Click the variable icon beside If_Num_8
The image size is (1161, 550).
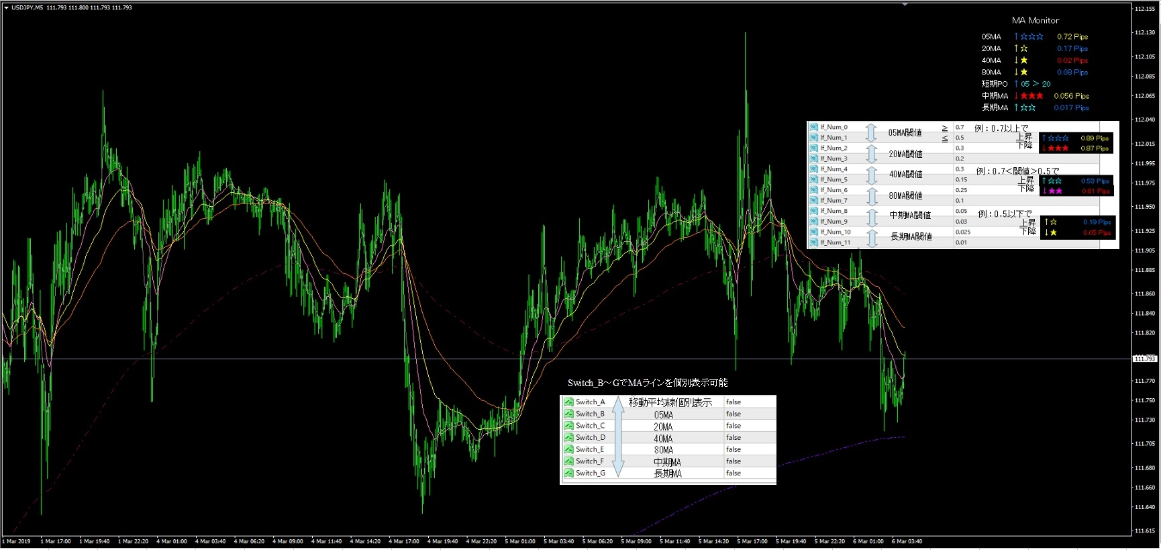813,211
